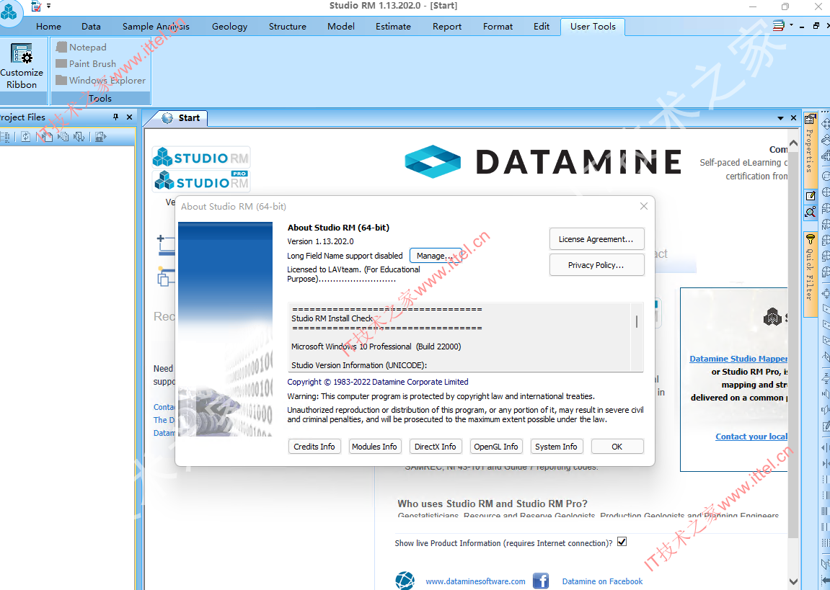Open the Datamine Studio Mapper link
Image resolution: width=830 pixels, height=590 pixels.
coord(738,359)
